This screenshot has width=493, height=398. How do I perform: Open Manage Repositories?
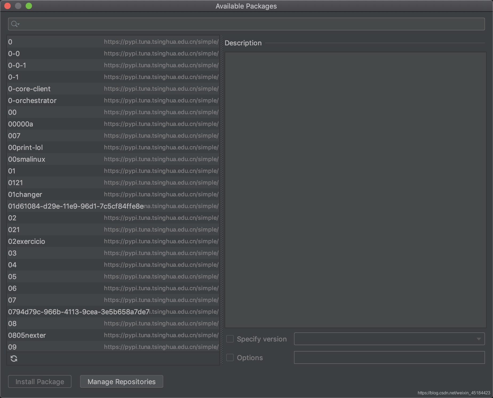[x=121, y=381]
